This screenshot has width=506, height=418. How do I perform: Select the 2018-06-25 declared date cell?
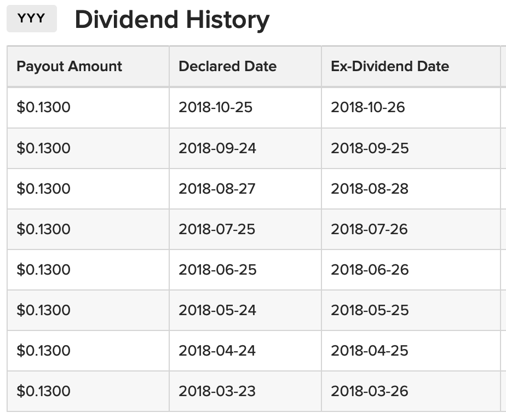pos(217,270)
